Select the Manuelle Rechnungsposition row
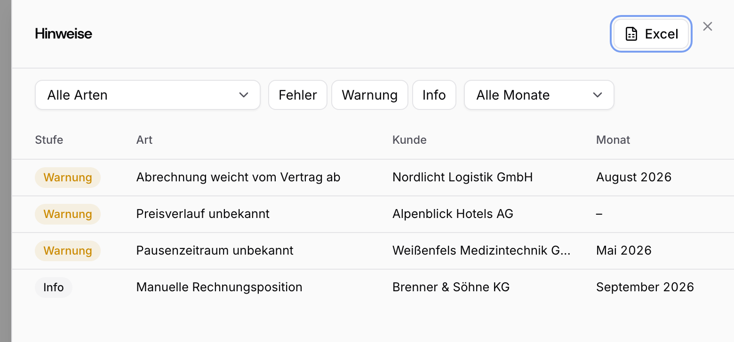 coord(373,288)
